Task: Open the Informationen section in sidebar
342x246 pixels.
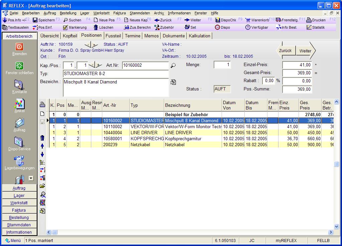Action: (x=19, y=232)
